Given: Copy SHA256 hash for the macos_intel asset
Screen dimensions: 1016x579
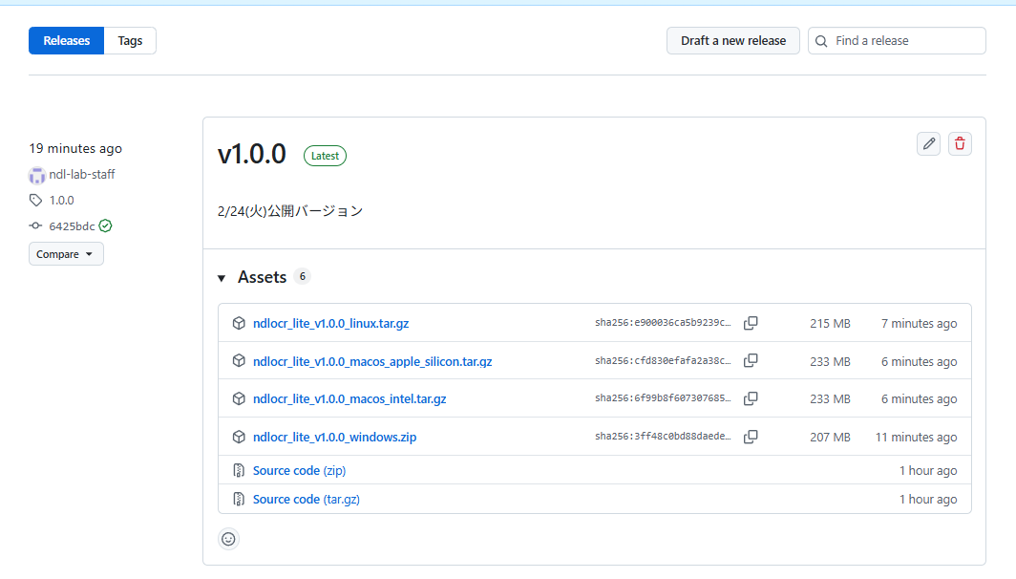Looking at the screenshot, I should (751, 398).
